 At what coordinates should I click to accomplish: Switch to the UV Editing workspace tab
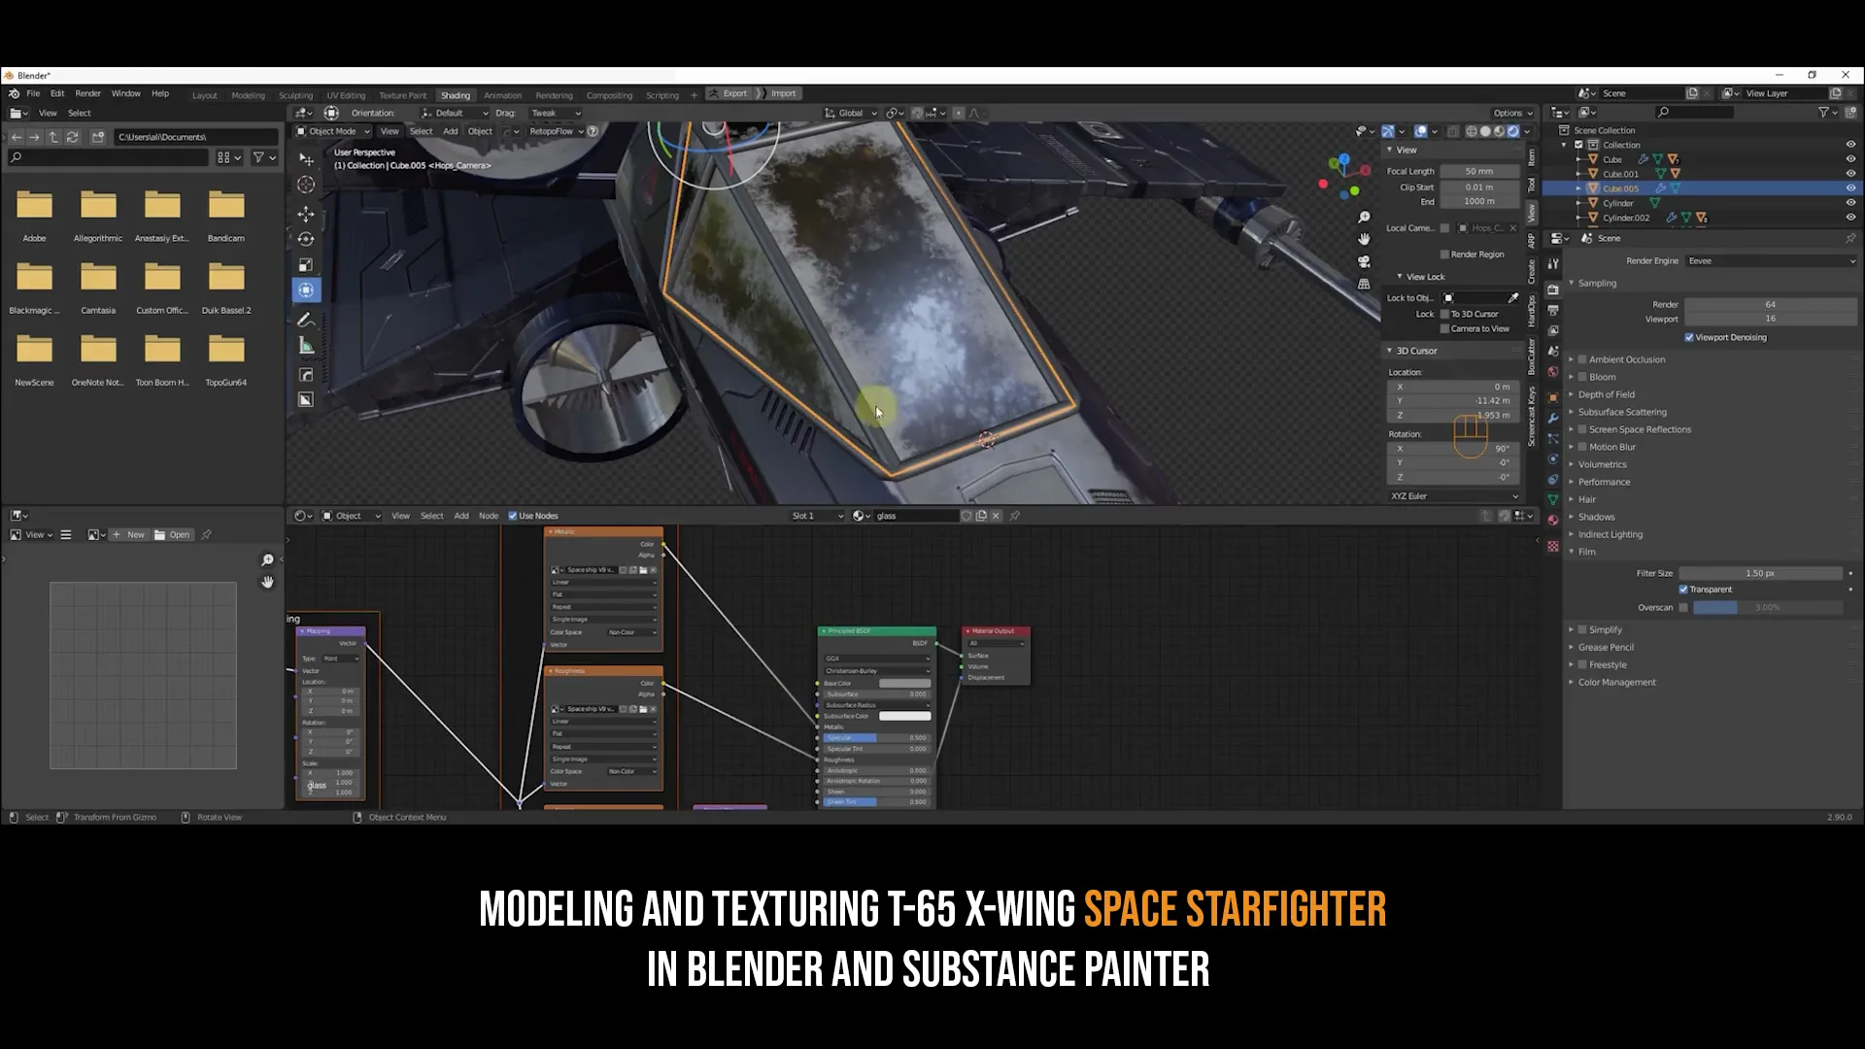(x=346, y=95)
